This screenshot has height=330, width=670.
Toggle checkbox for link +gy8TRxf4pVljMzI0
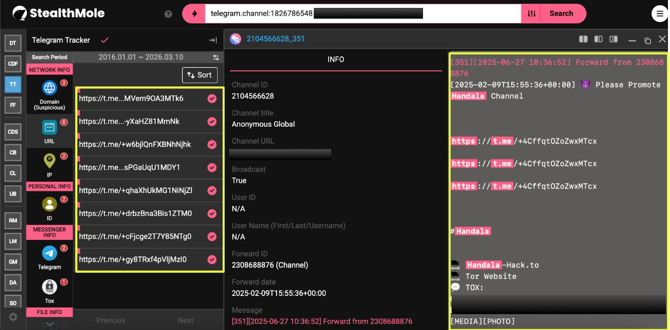(x=212, y=260)
